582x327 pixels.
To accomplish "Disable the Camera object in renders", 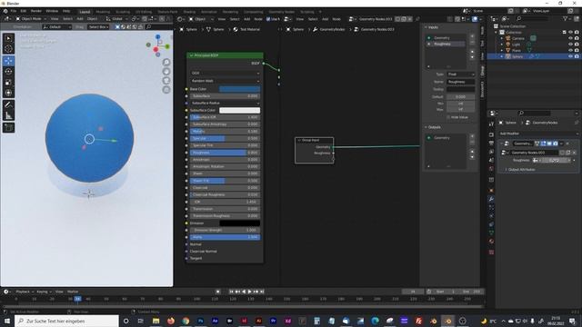I will pyautogui.click(x=577, y=38).
